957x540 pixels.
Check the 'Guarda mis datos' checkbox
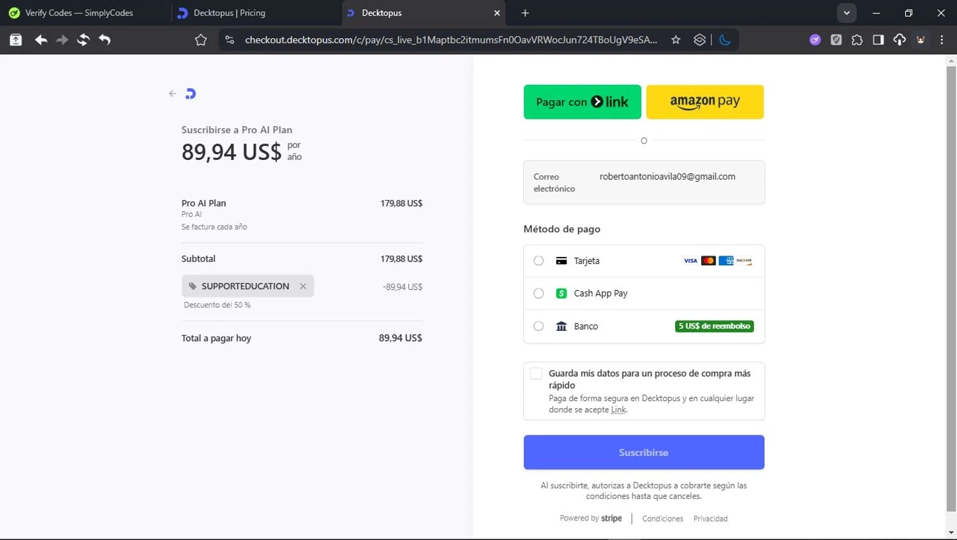[537, 374]
